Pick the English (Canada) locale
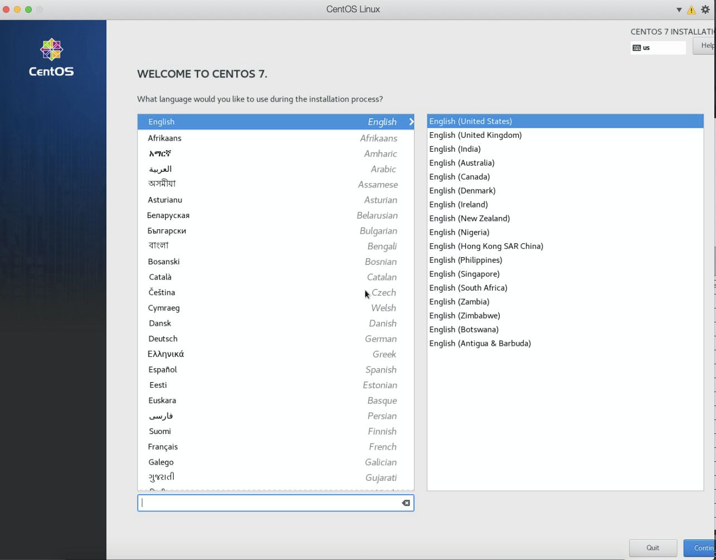 (565, 177)
